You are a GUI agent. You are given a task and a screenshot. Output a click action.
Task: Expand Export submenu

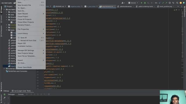click(x=31, y=60)
